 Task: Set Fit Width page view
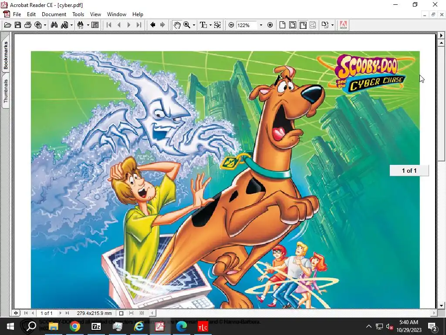click(303, 25)
